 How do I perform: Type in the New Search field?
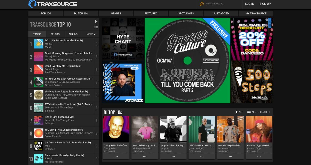click(221, 4)
